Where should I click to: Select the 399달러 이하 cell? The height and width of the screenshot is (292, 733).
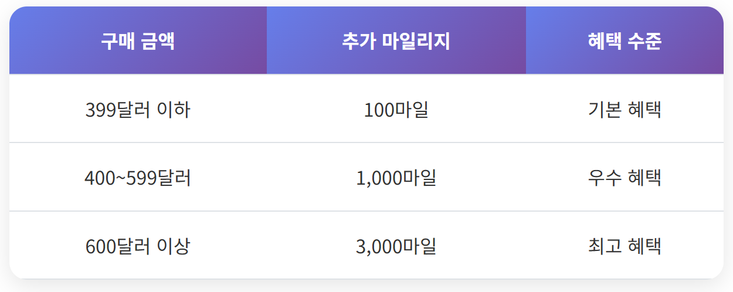coord(138,109)
